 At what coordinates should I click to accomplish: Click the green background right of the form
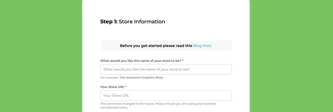click(x=291, y=55)
